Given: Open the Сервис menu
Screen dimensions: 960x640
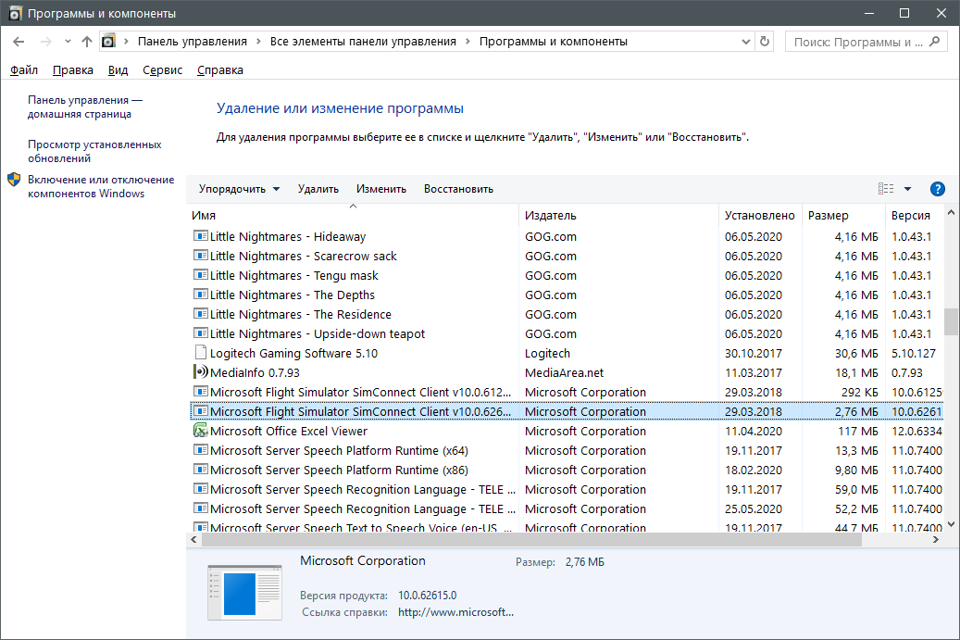Looking at the screenshot, I should [x=163, y=70].
